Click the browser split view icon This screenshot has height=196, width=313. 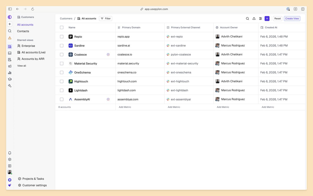tap(303, 9)
